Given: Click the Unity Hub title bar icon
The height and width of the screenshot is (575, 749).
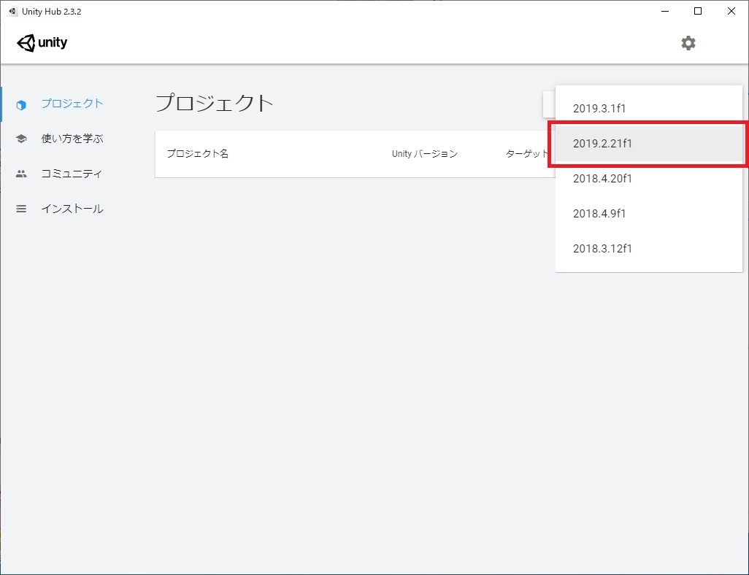Looking at the screenshot, I should pos(12,11).
